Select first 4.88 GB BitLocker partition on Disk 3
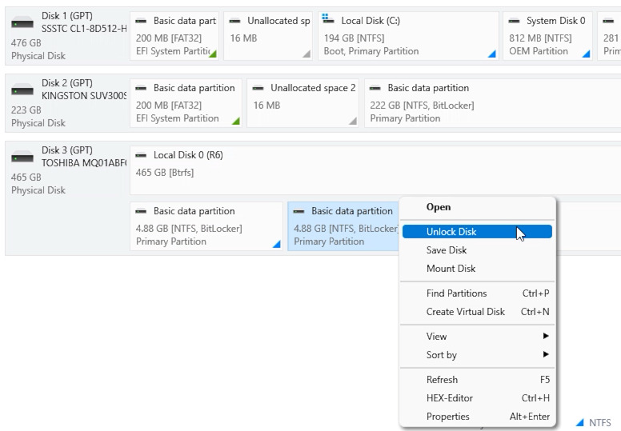This screenshot has width=621, height=431. click(x=206, y=226)
